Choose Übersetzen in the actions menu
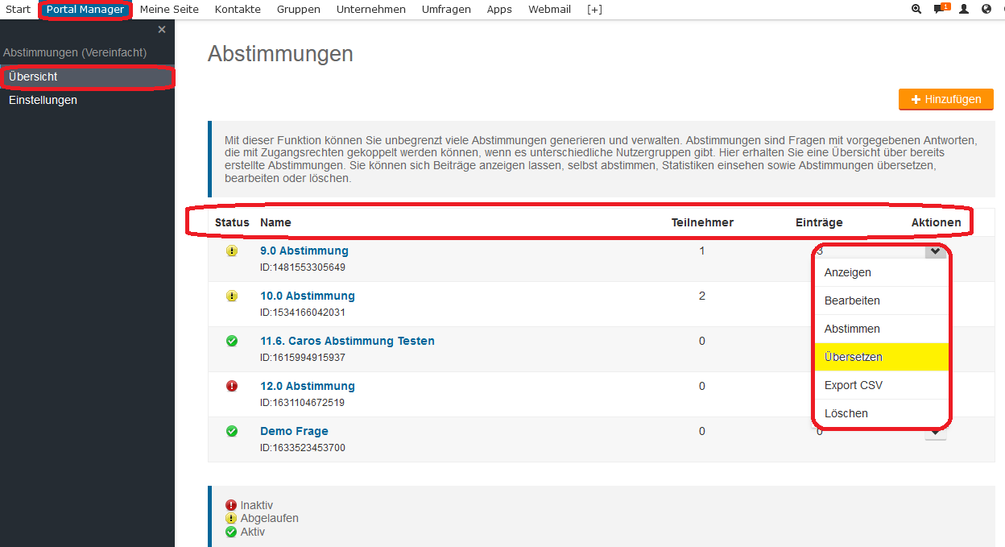This screenshot has width=1005, height=547. pyautogui.click(x=881, y=357)
